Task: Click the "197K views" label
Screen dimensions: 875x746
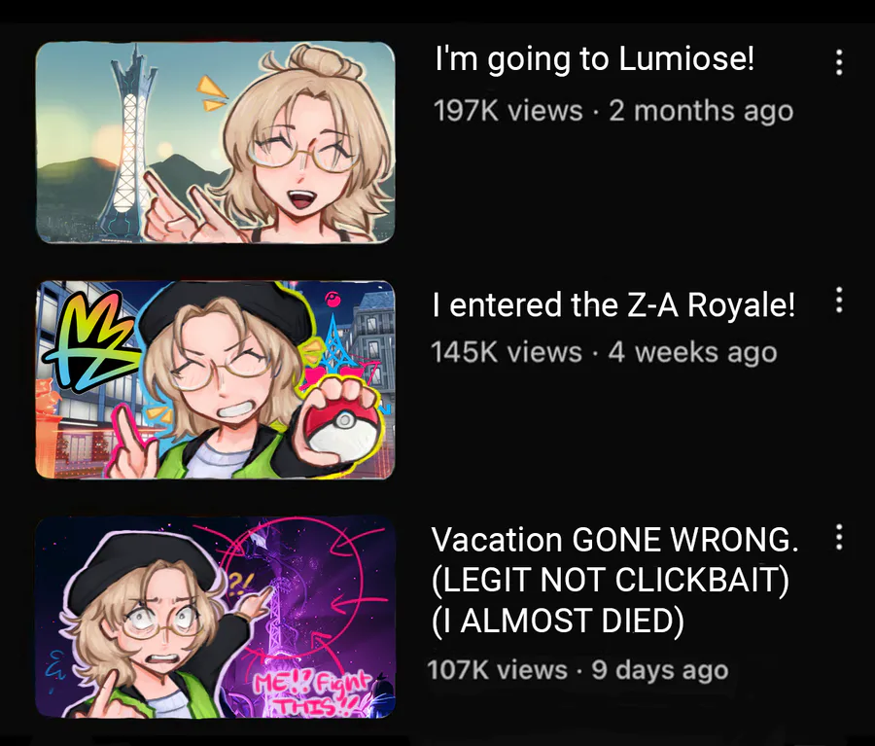Action: tap(507, 110)
